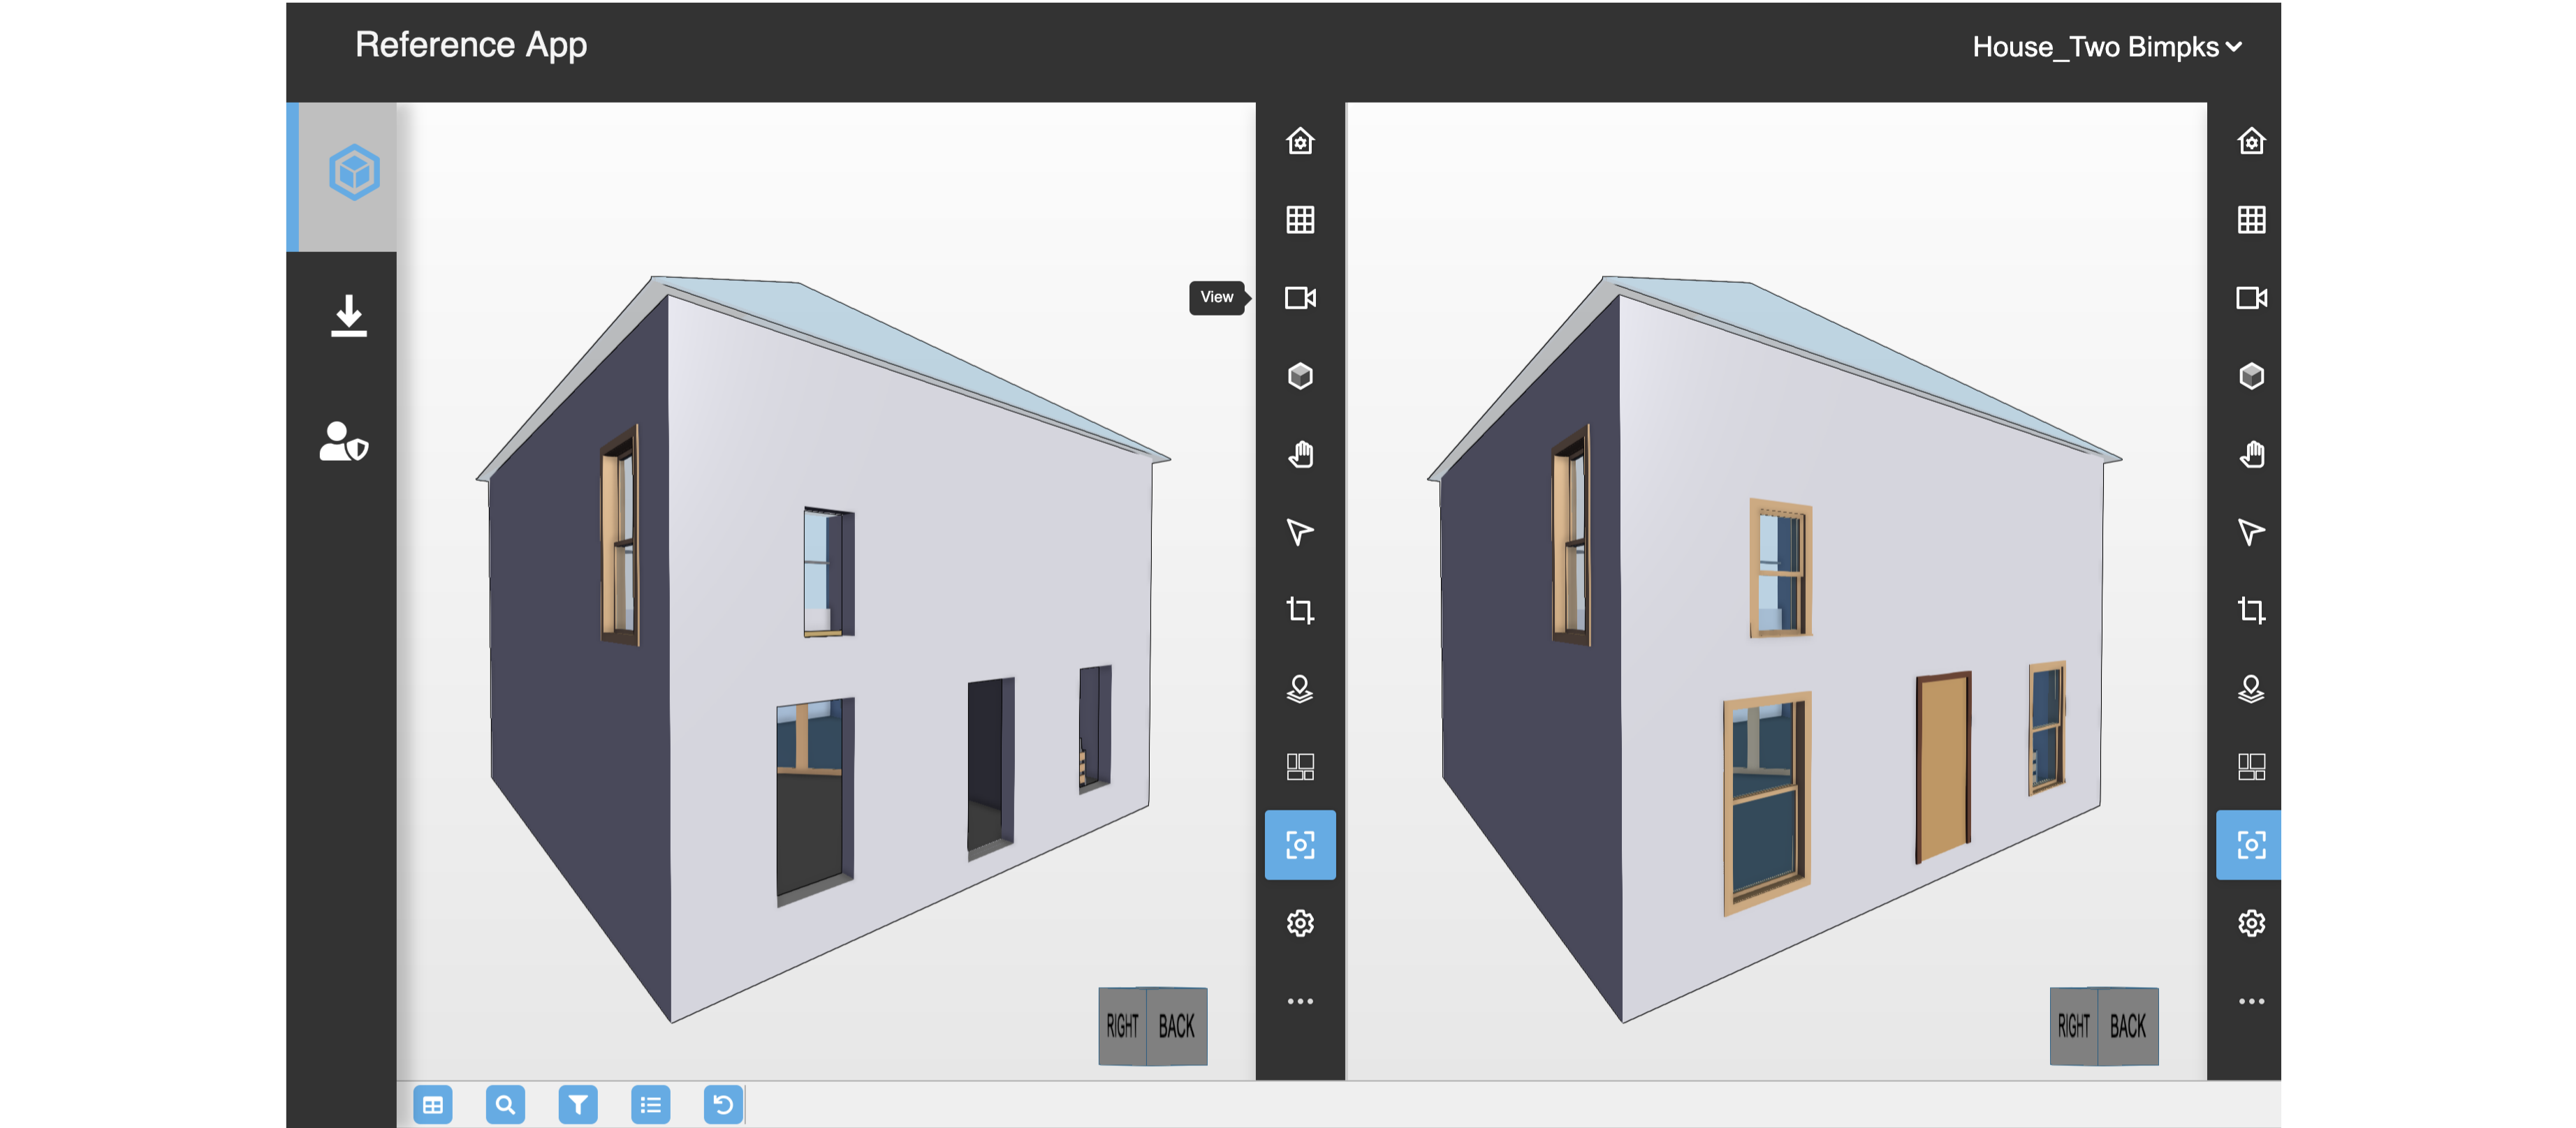Image resolution: width=2576 pixels, height=1128 pixels.
Task: Open the grid layout icon in right viewer toolbar
Action: 2250,220
